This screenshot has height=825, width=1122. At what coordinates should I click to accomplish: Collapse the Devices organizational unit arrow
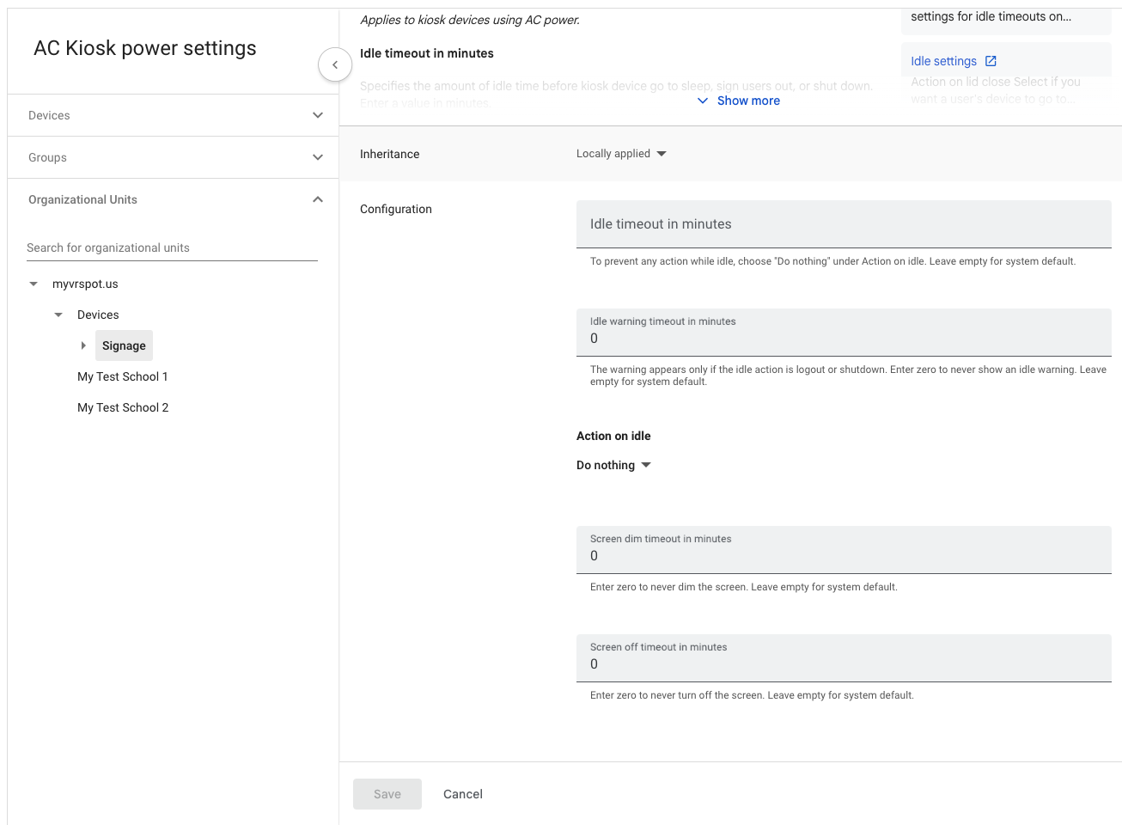(x=58, y=315)
